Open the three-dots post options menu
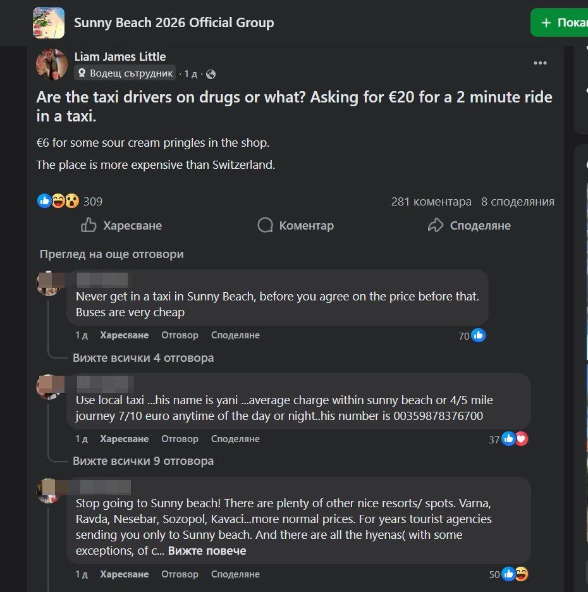 [x=540, y=63]
